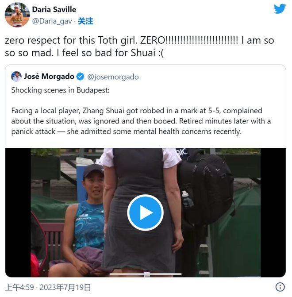This screenshot has height=297, width=292.
Task: Click the José Morgado display name
Action: click(x=49, y=76)
